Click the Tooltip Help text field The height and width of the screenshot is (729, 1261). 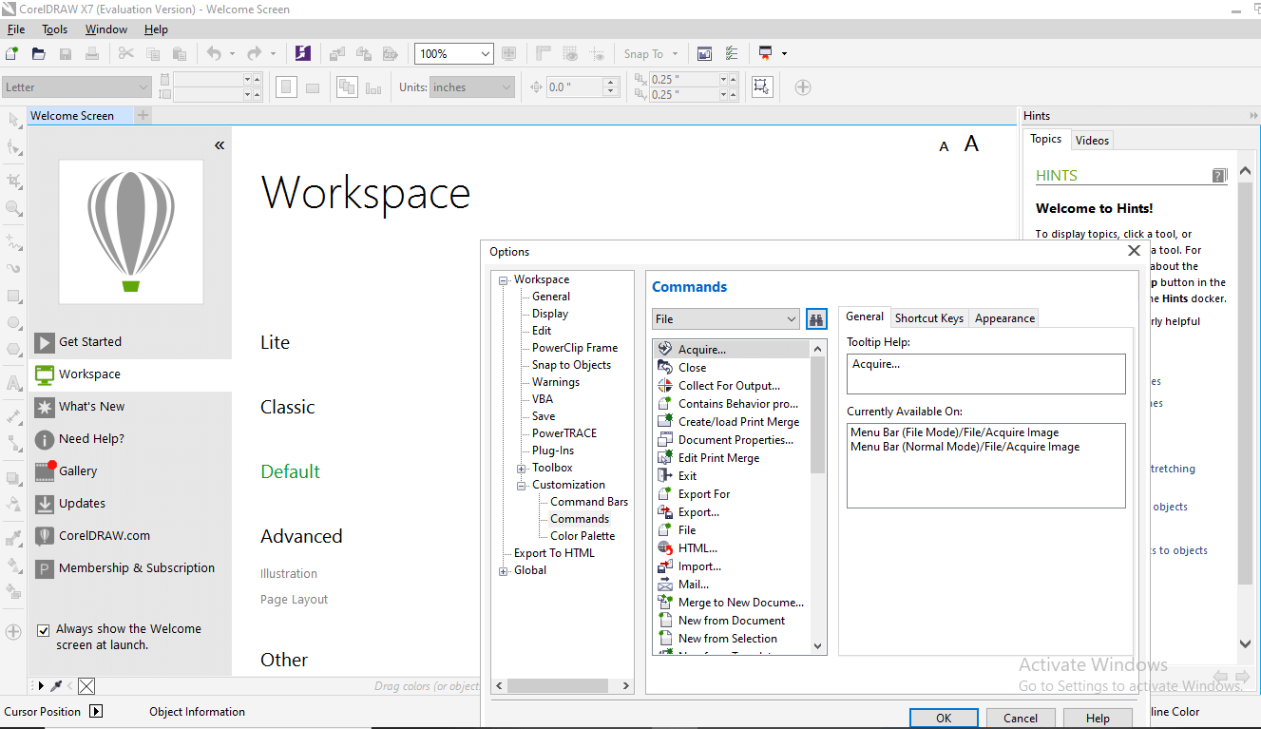click(985, 374)
